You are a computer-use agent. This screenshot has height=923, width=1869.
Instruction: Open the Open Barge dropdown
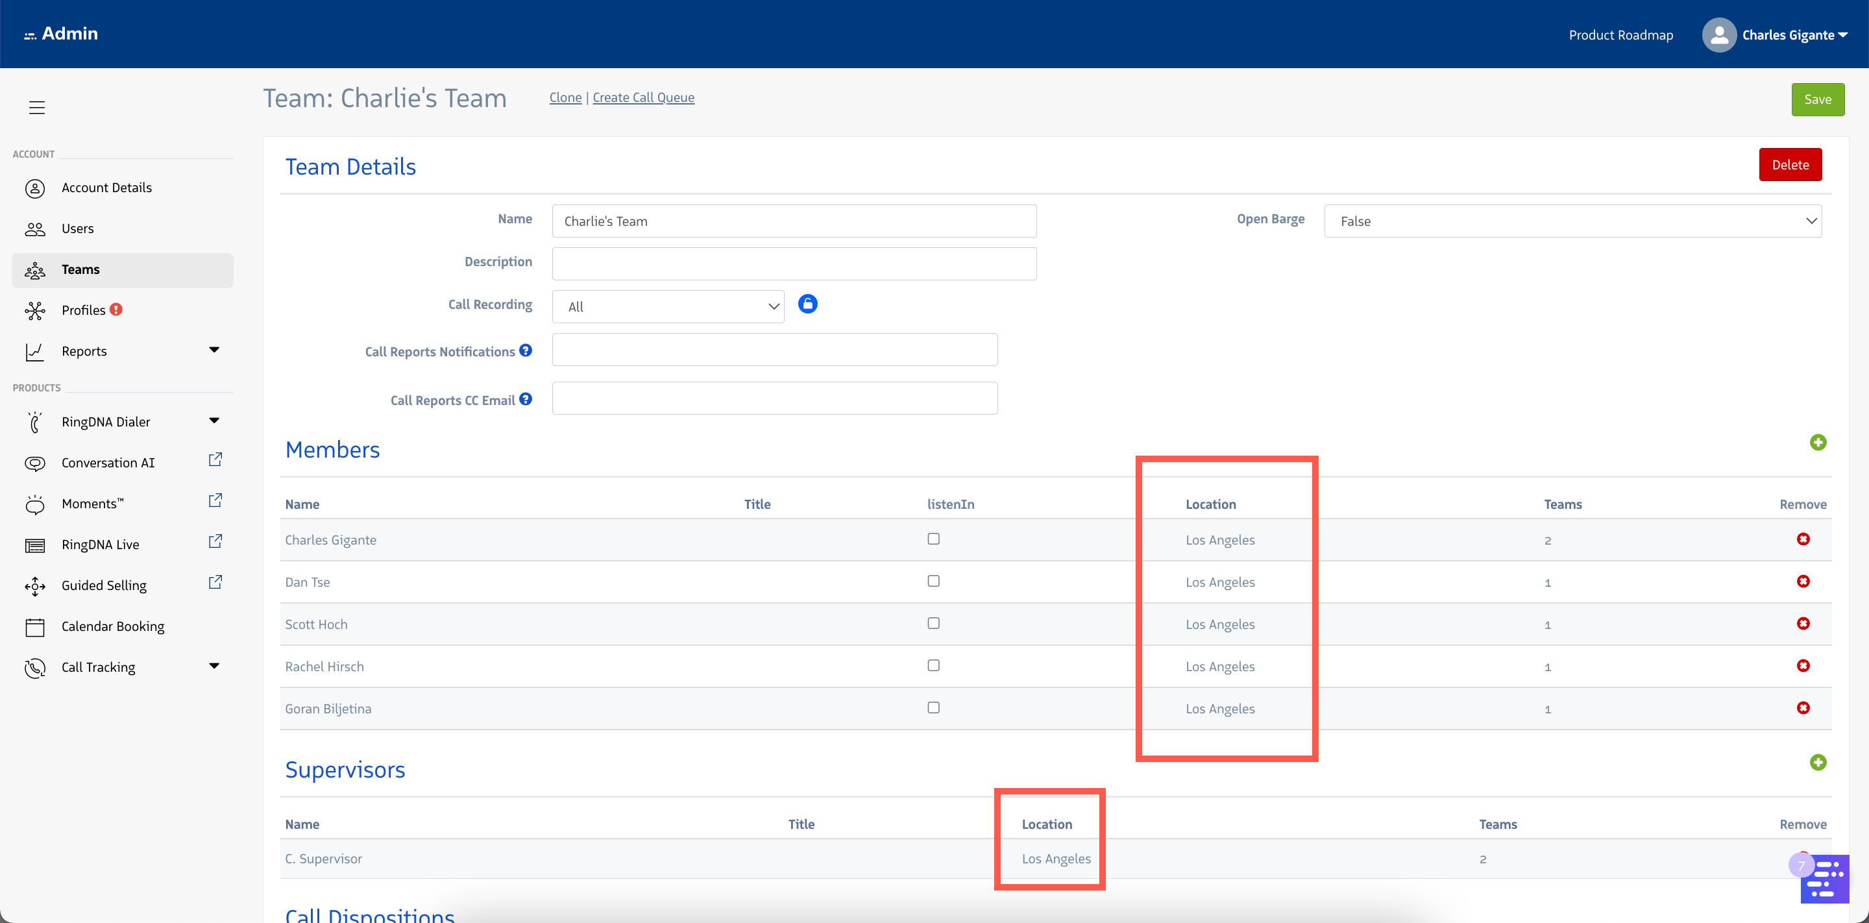[1572, 221]
